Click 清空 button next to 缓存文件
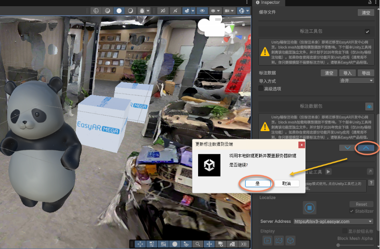Viewport: 380px width, 249px height. (x=366, y=13)
